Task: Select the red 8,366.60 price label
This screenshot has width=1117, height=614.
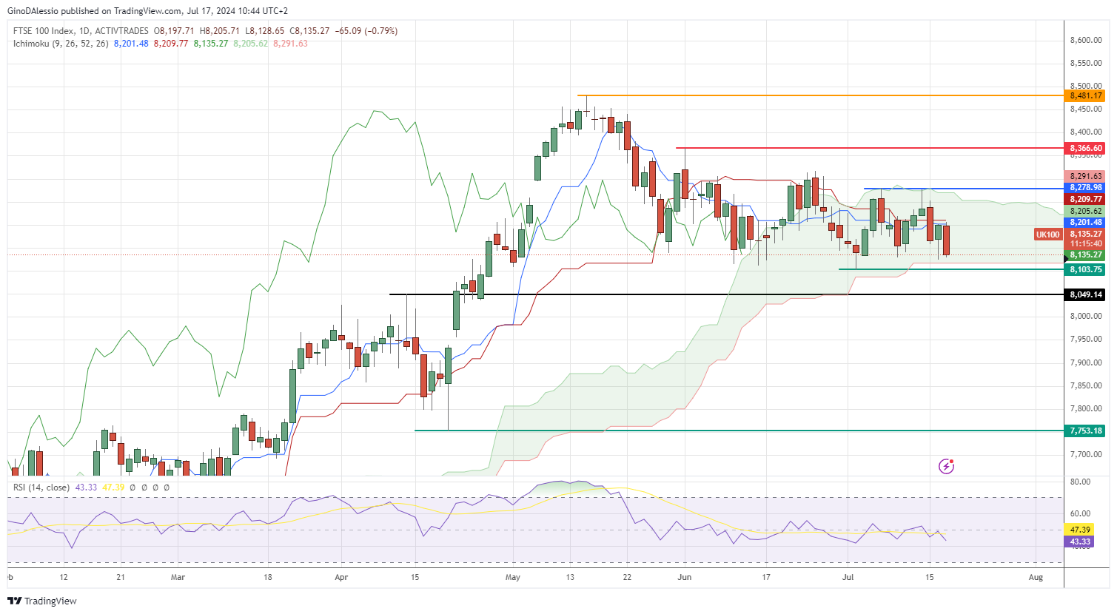Action: point(1085,149)
